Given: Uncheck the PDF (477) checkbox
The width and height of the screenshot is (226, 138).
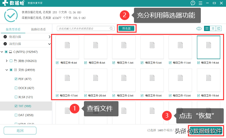Looking at the screenshot, I should coord(16,79).
